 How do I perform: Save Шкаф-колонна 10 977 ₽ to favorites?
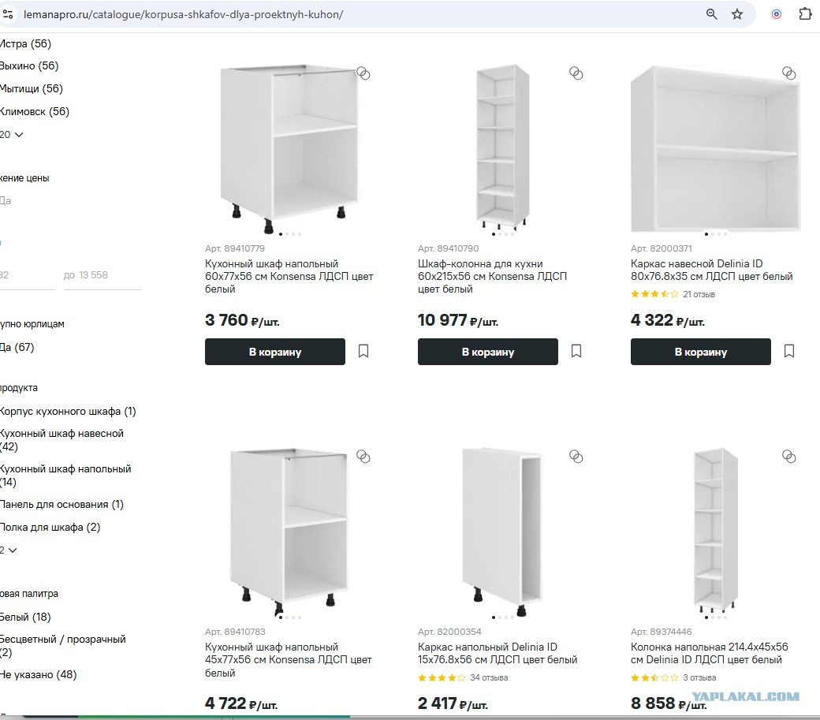click(576, 351)
